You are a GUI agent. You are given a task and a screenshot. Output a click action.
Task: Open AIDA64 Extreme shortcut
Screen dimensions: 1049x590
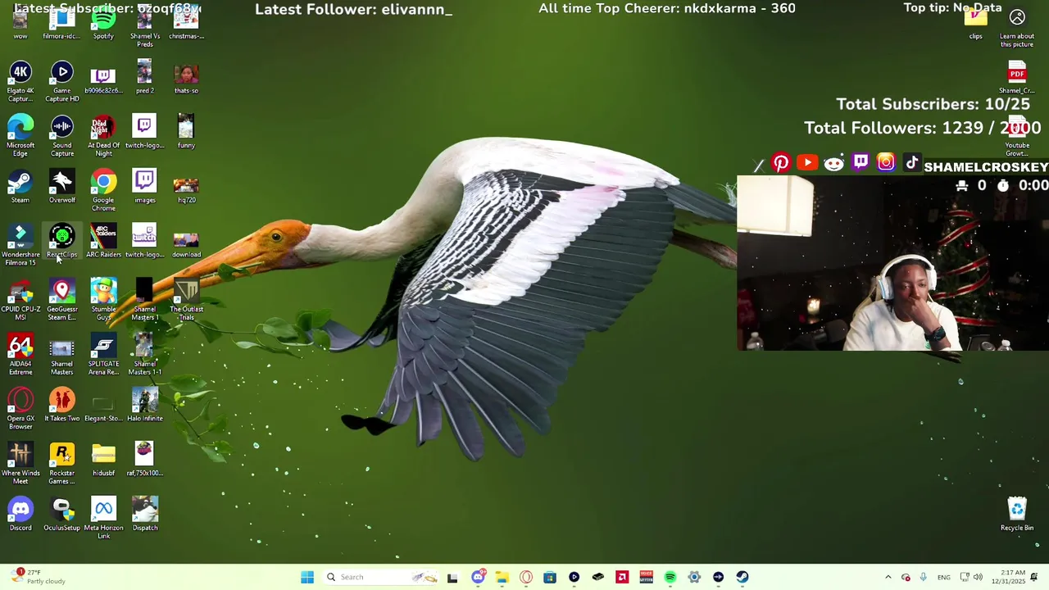20,355
